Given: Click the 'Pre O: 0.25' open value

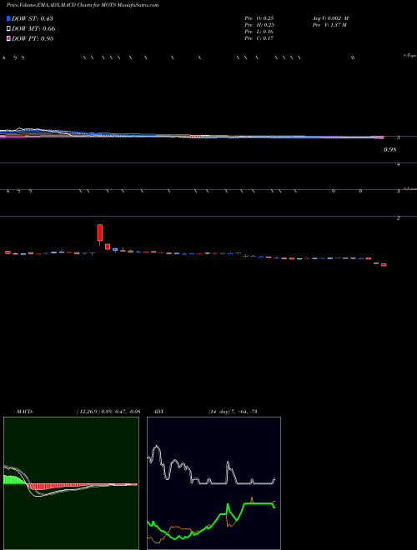Looking at the screenshot, I should pyautogui.click(x=259, y=18).
